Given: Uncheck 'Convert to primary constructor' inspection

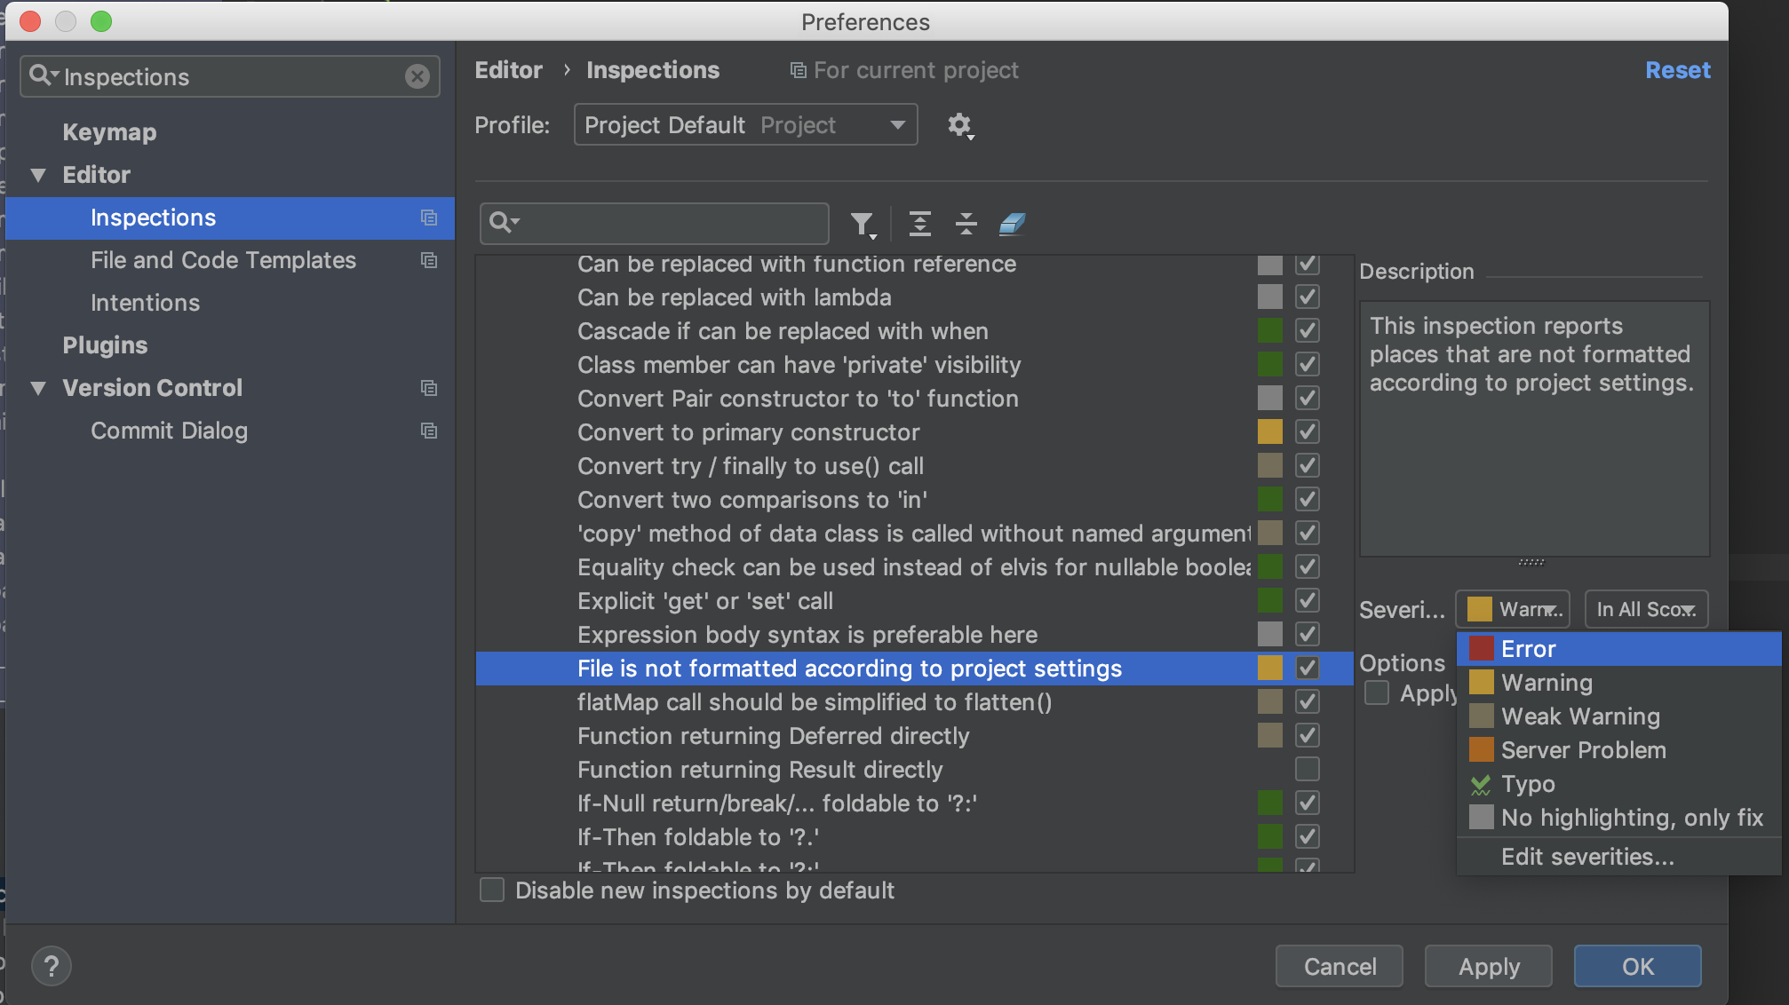Looking at the screenshot, I should pos(1307,431).
